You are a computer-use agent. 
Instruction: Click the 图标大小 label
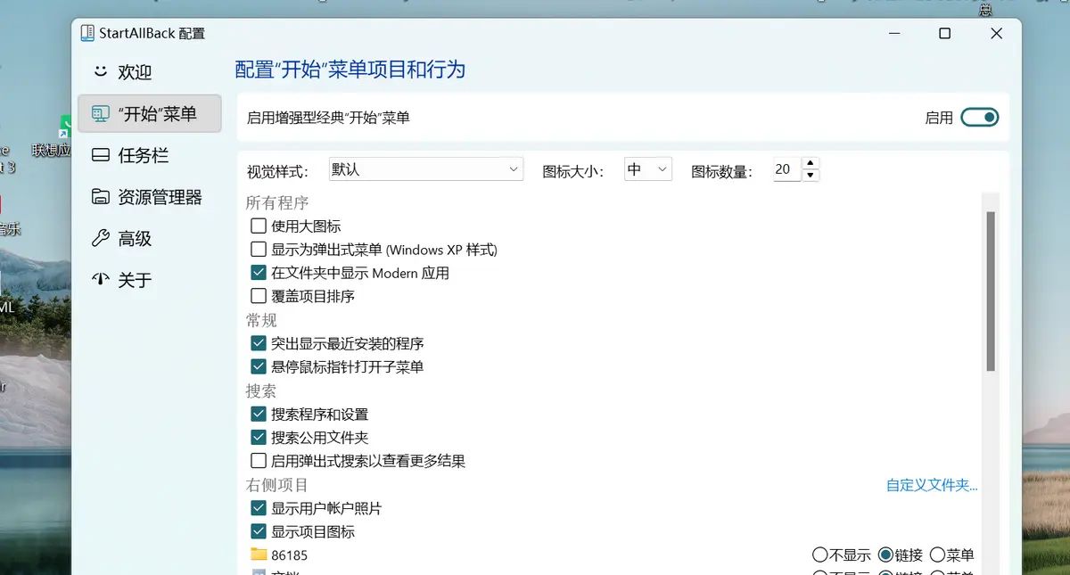(573, 171)
